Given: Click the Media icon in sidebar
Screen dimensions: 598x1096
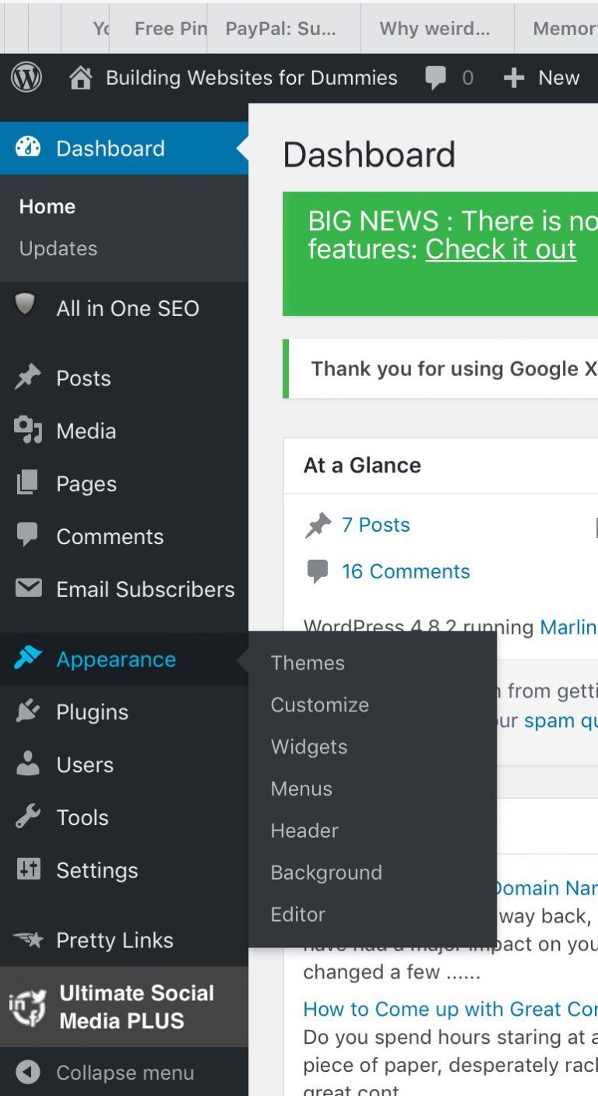Looking at the screenshot, I should [x=28, y=430].
